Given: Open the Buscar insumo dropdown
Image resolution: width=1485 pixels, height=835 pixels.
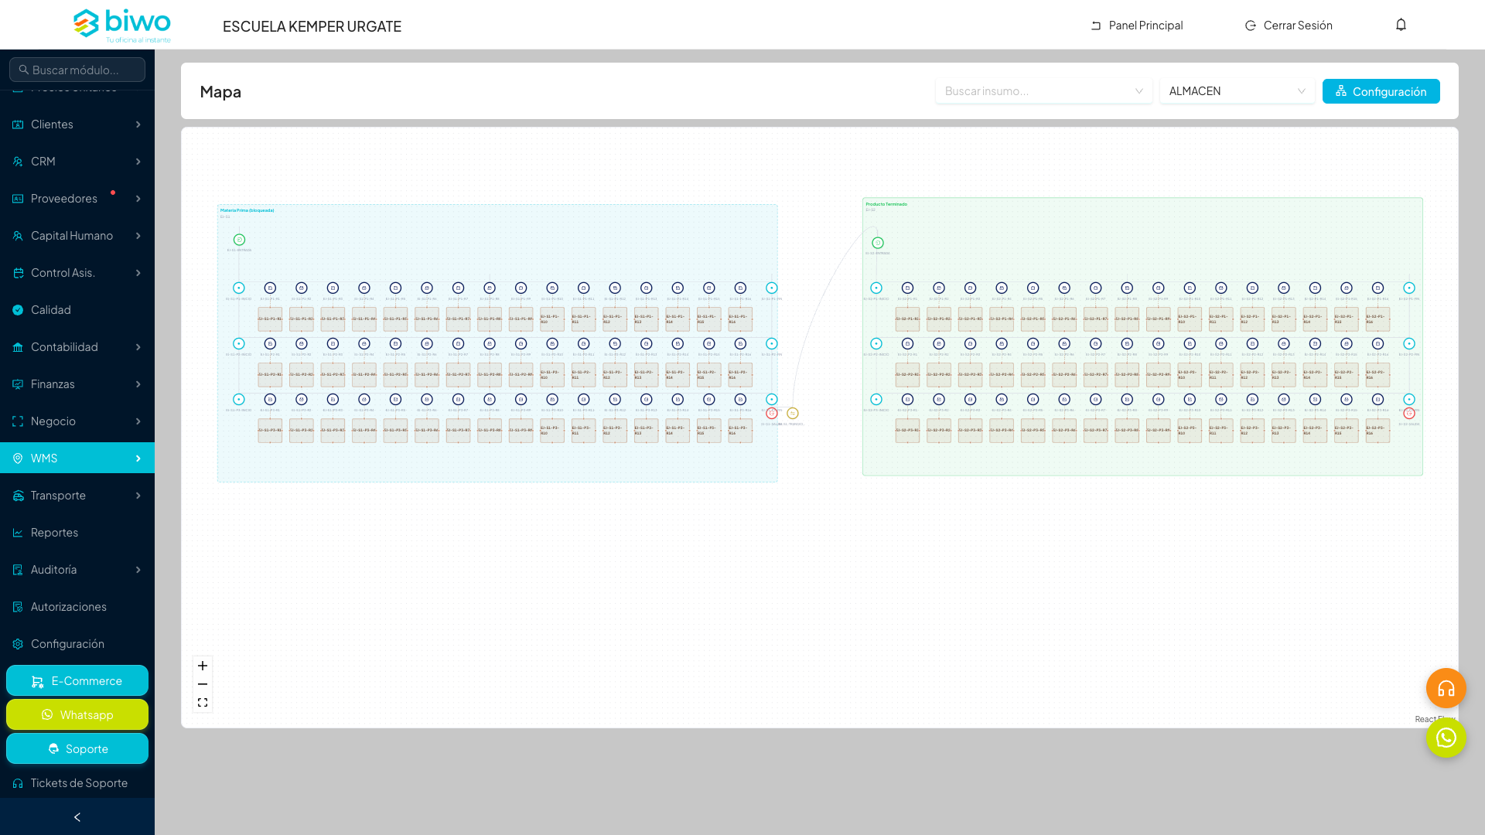Looking at the screenshot, I should click(1044, 91).
